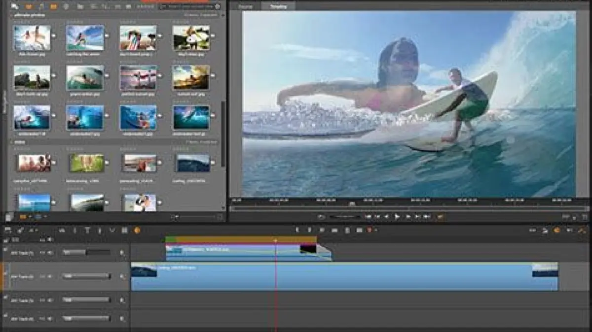Viewport: 592px width, 332px height.
Task: Collapse the top library section header
Action: pos(12,15)
